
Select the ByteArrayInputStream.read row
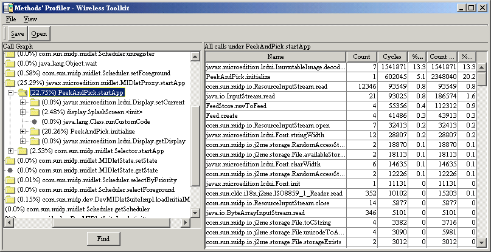click(341, 213)
